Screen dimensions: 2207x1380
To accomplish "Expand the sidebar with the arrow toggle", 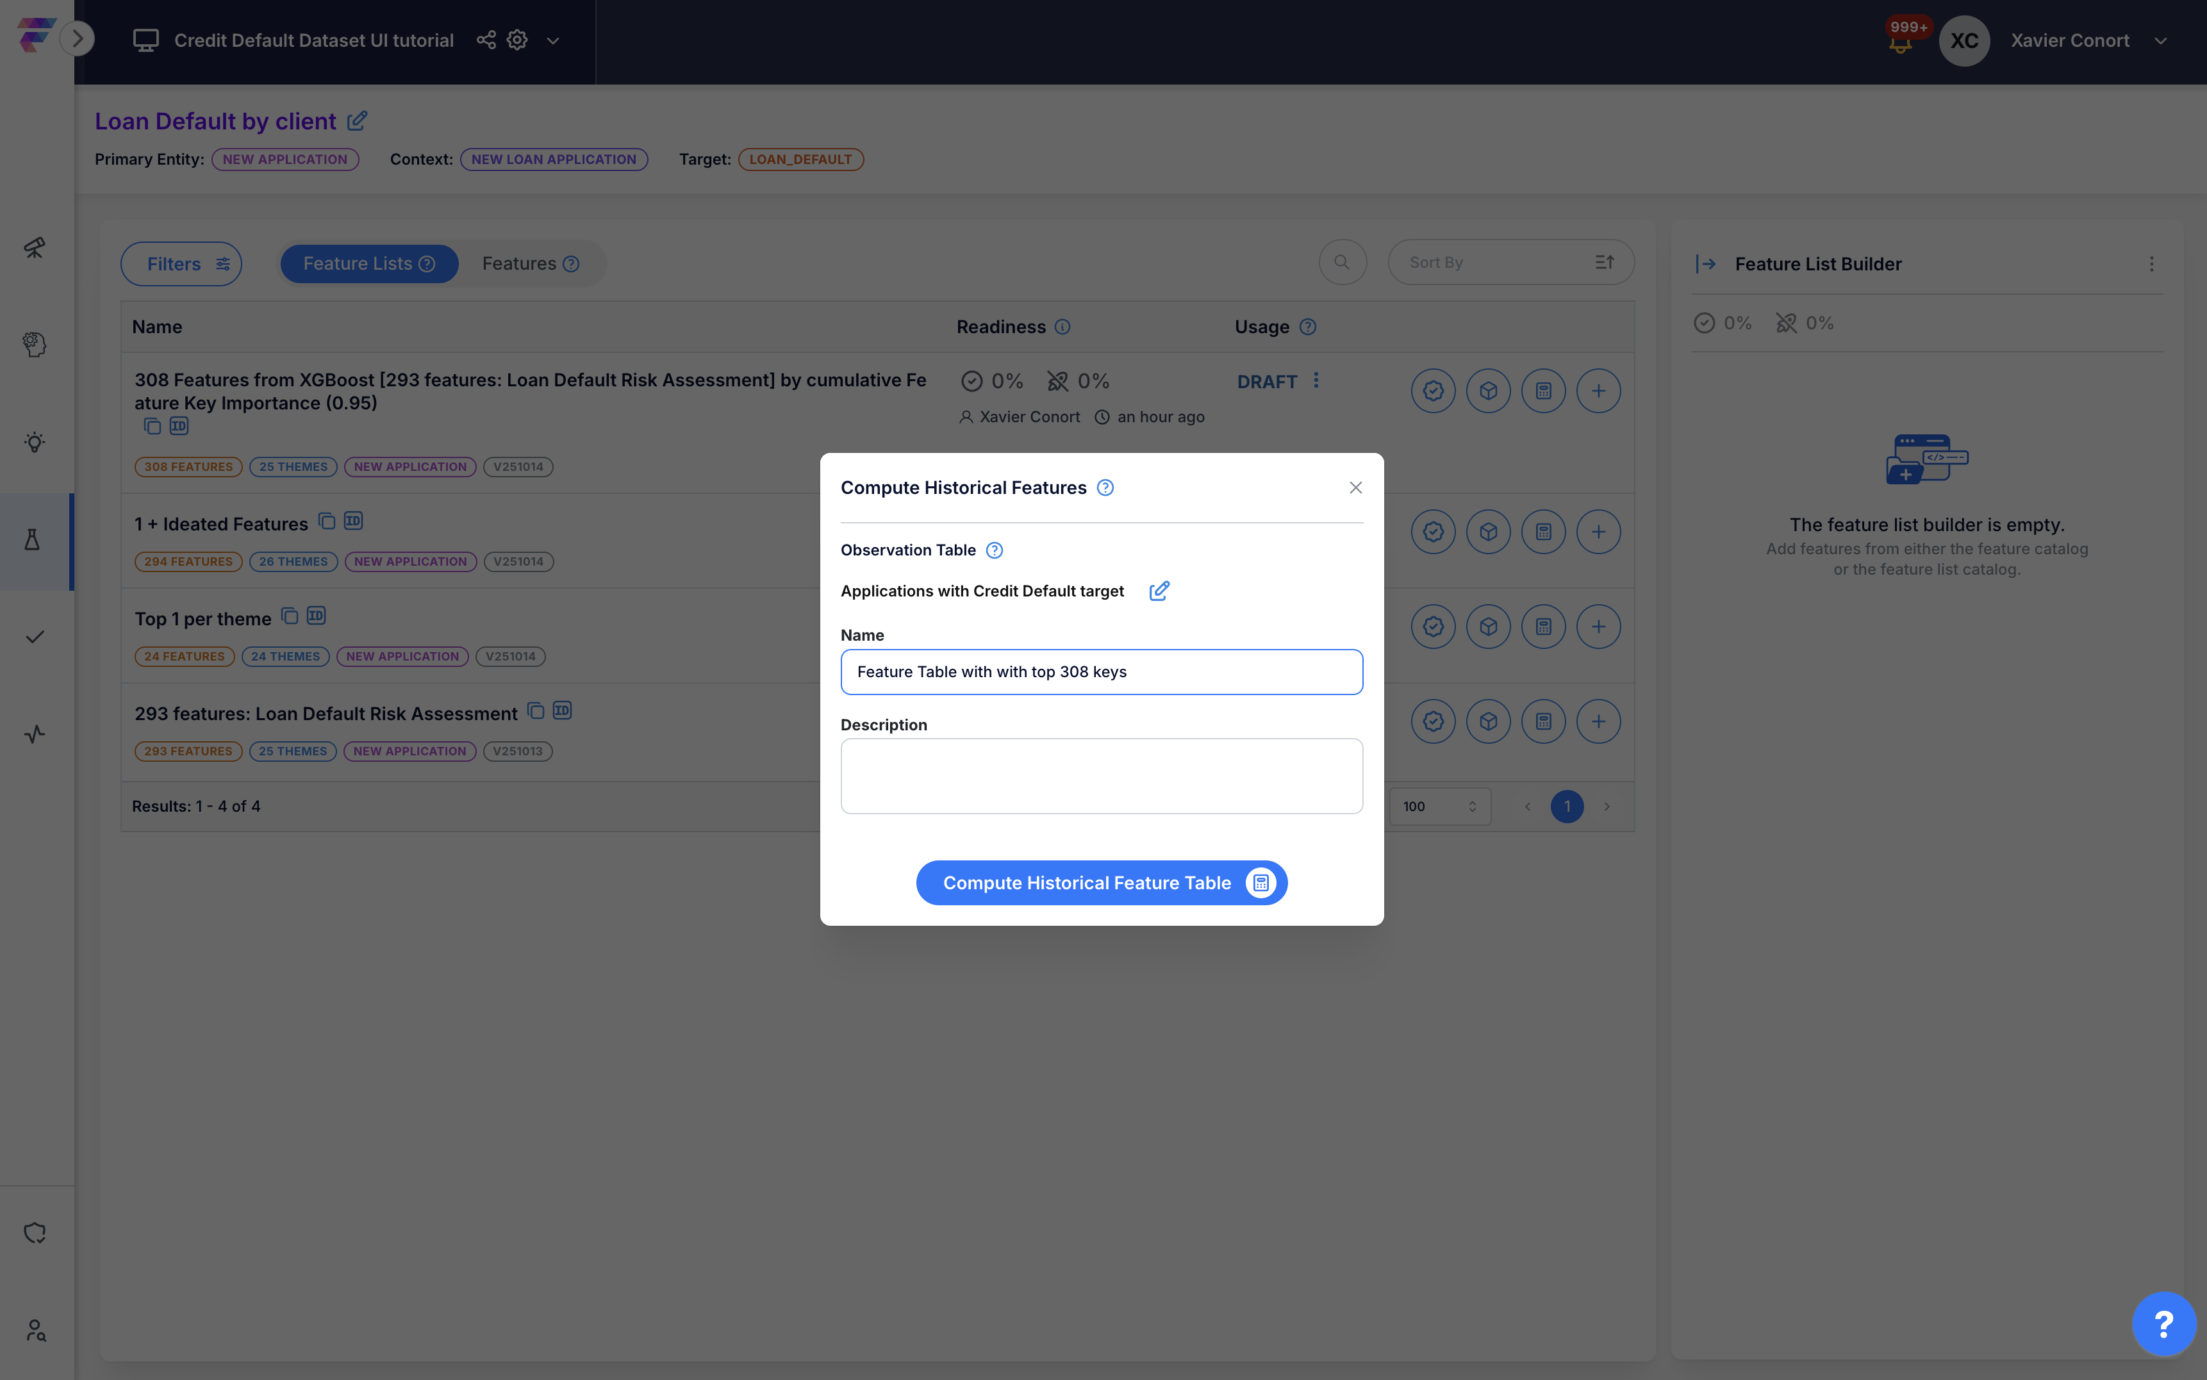I will coord(78,38).
